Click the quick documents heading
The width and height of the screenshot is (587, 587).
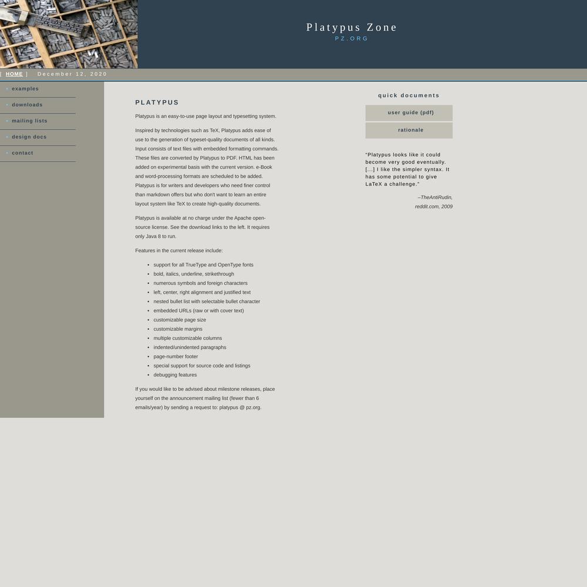409,96
